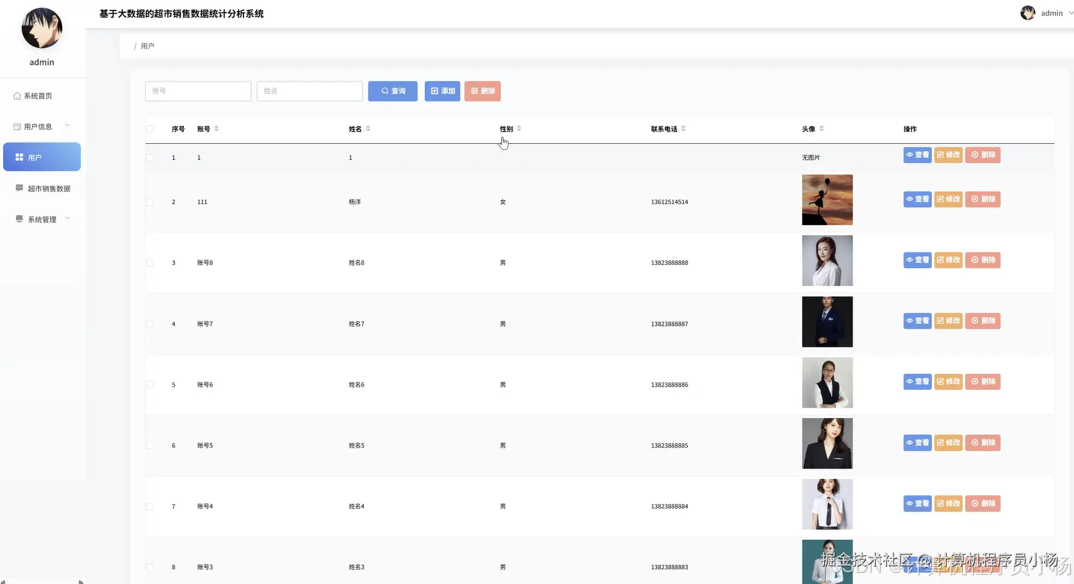This screenshot has width=1074, height=584.
Task: Click the 用户 breadcrumb
Action: click(148, 46)
